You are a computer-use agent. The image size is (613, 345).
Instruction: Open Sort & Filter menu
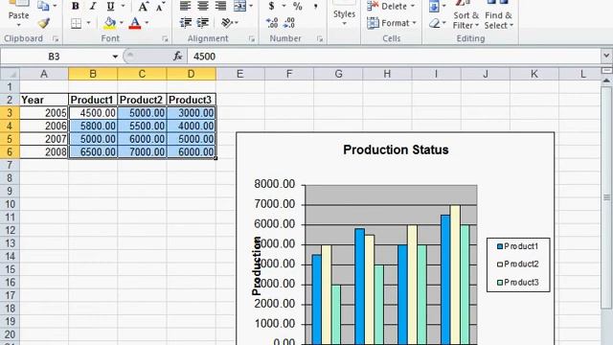466,15
